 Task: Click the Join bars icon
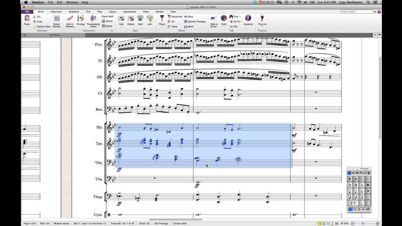(150, 19)
